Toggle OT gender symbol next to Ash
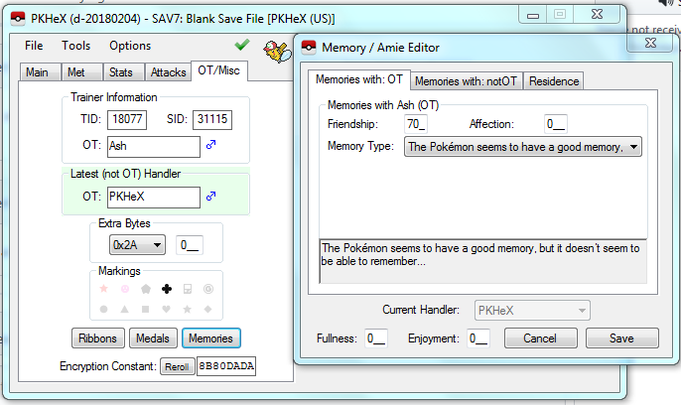The width and height of the screenshot is (681, 405). point(211,145)
